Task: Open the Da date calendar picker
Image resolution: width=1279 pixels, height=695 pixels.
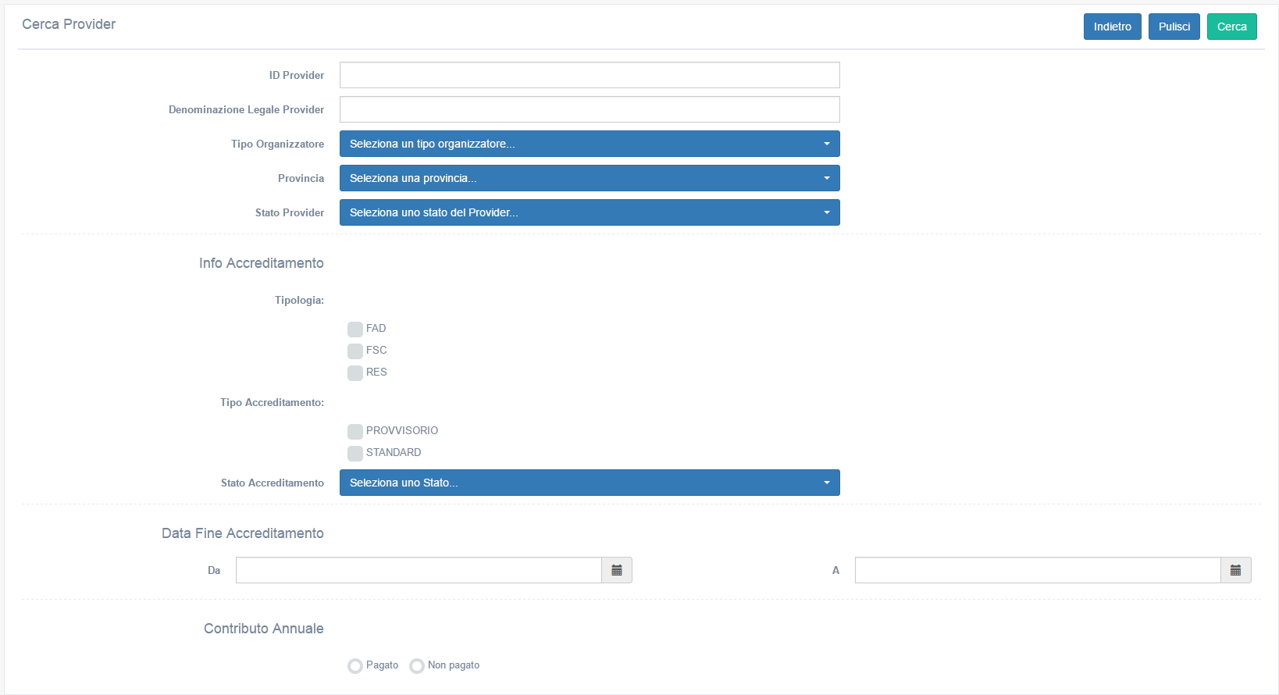Action: [617, 570]
